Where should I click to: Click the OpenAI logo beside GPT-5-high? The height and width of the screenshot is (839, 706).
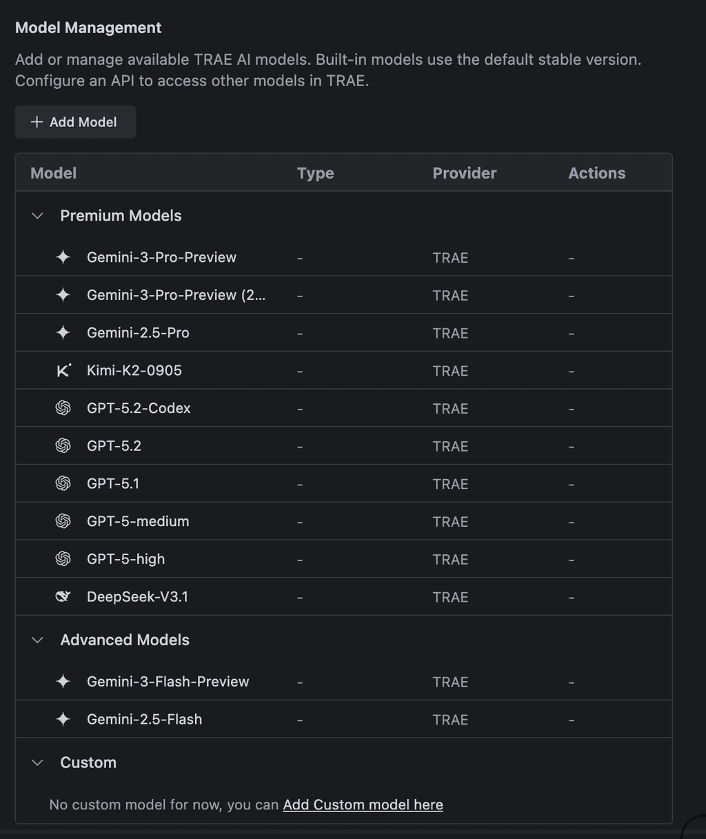point(63,558)
